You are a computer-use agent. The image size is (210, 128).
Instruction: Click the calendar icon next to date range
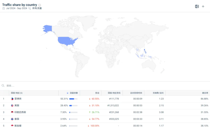click(x=4, y=8)
